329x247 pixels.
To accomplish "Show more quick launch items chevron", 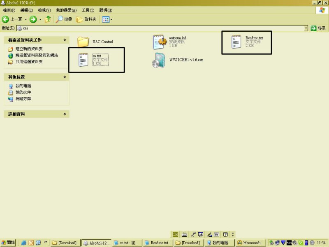I will pos(45,242).
